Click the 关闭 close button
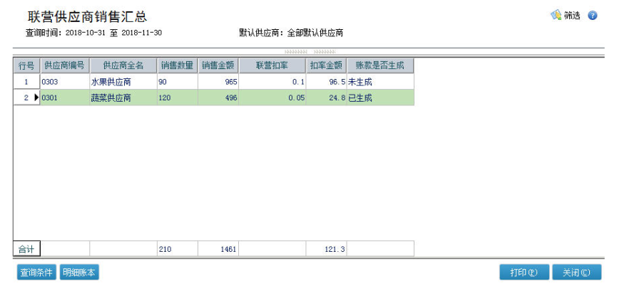 tap(576, 273)
